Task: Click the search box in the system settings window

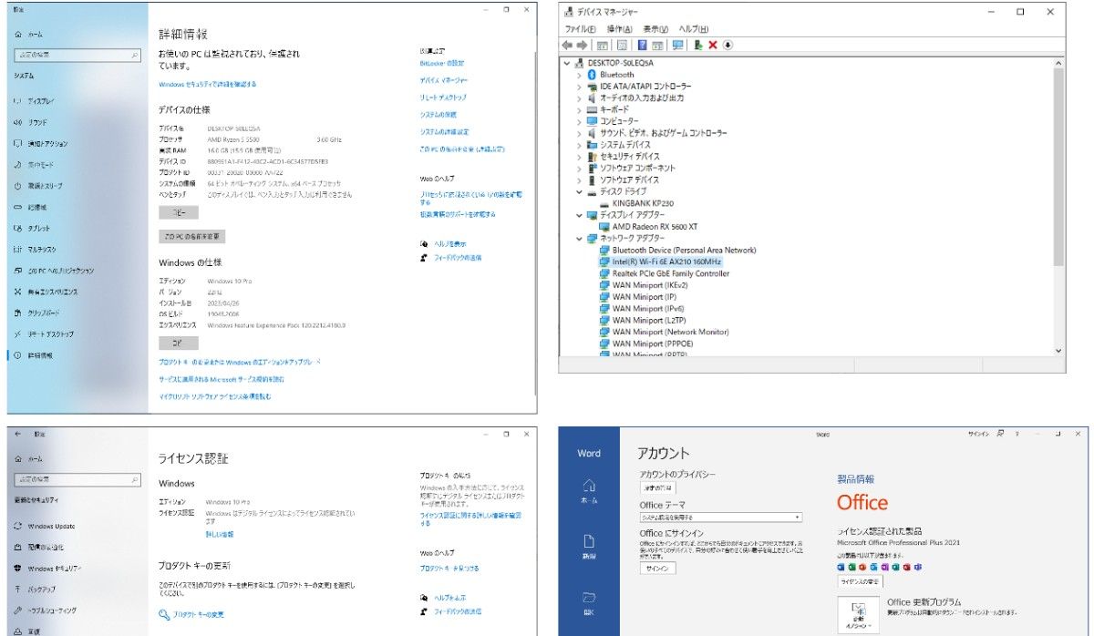Action: [77, 55]
